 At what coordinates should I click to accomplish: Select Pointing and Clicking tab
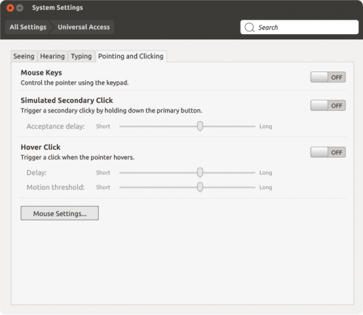[x=131, y=56]
